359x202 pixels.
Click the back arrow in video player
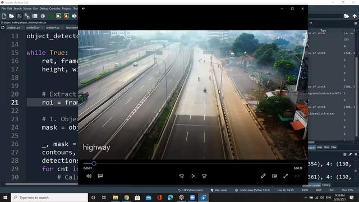(x=84, y=9)
